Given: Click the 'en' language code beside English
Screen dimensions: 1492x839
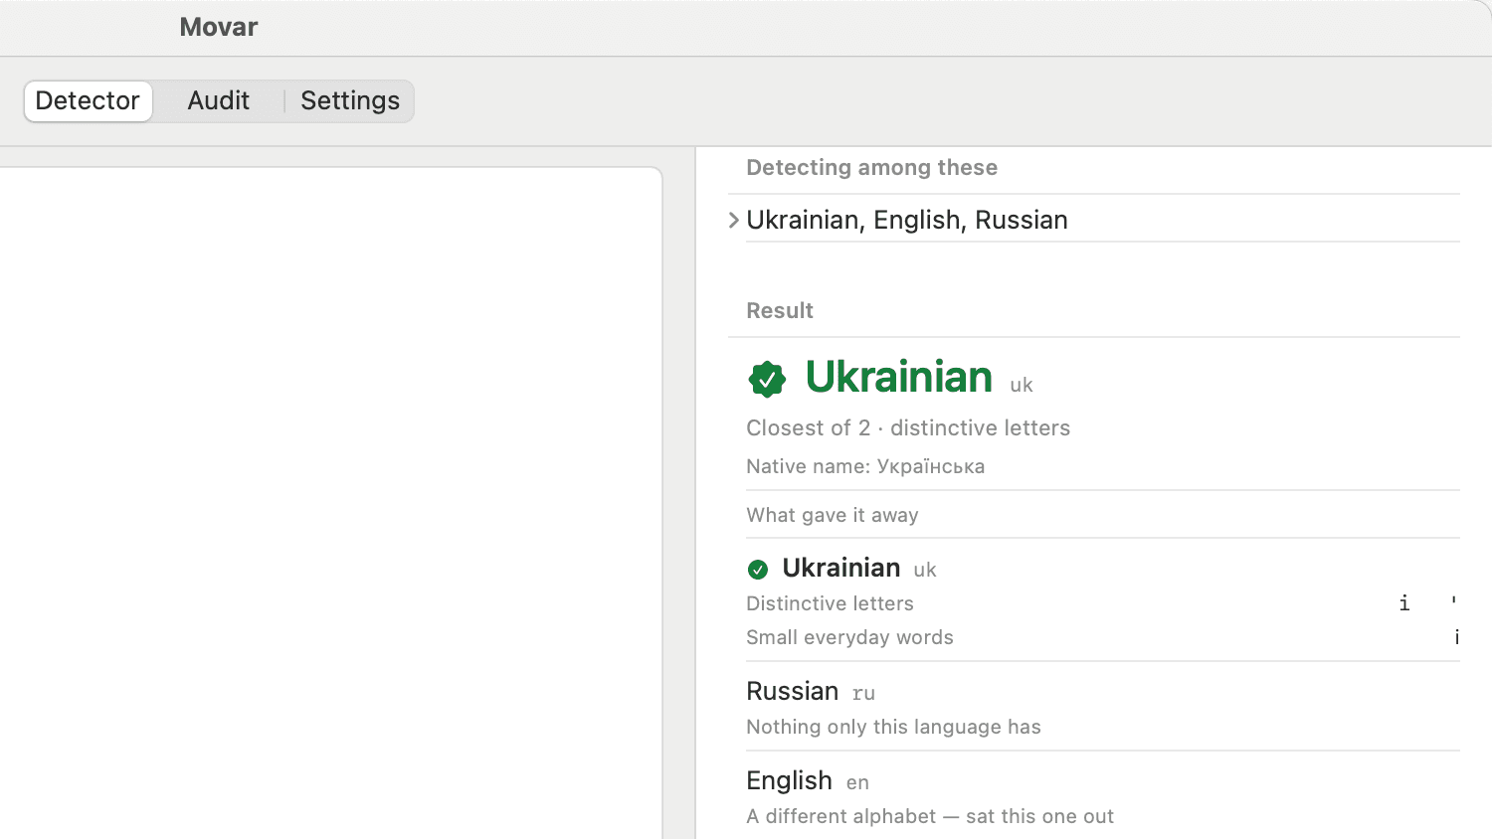Looking at the screenshot, I should click(x=857, y=783).
